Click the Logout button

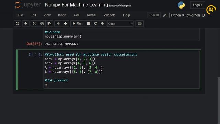pyautogui.click(x=197, y=5)
